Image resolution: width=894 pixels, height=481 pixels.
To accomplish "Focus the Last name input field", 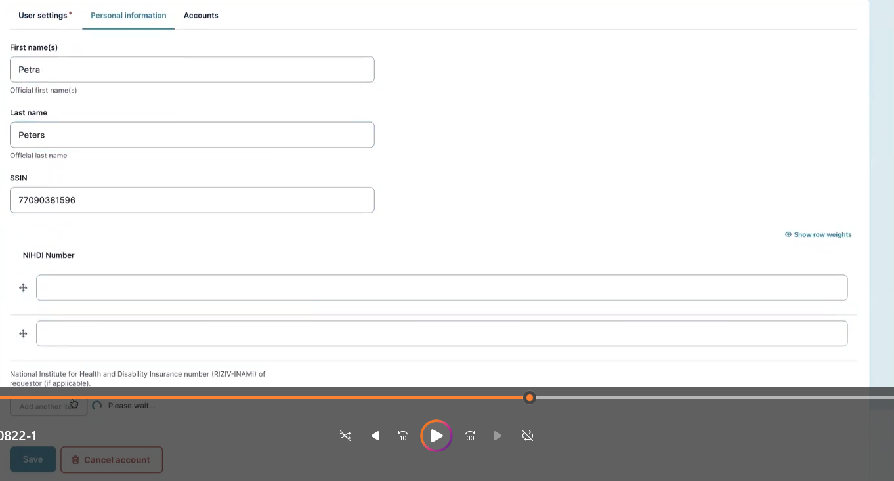I will [192, 135].
